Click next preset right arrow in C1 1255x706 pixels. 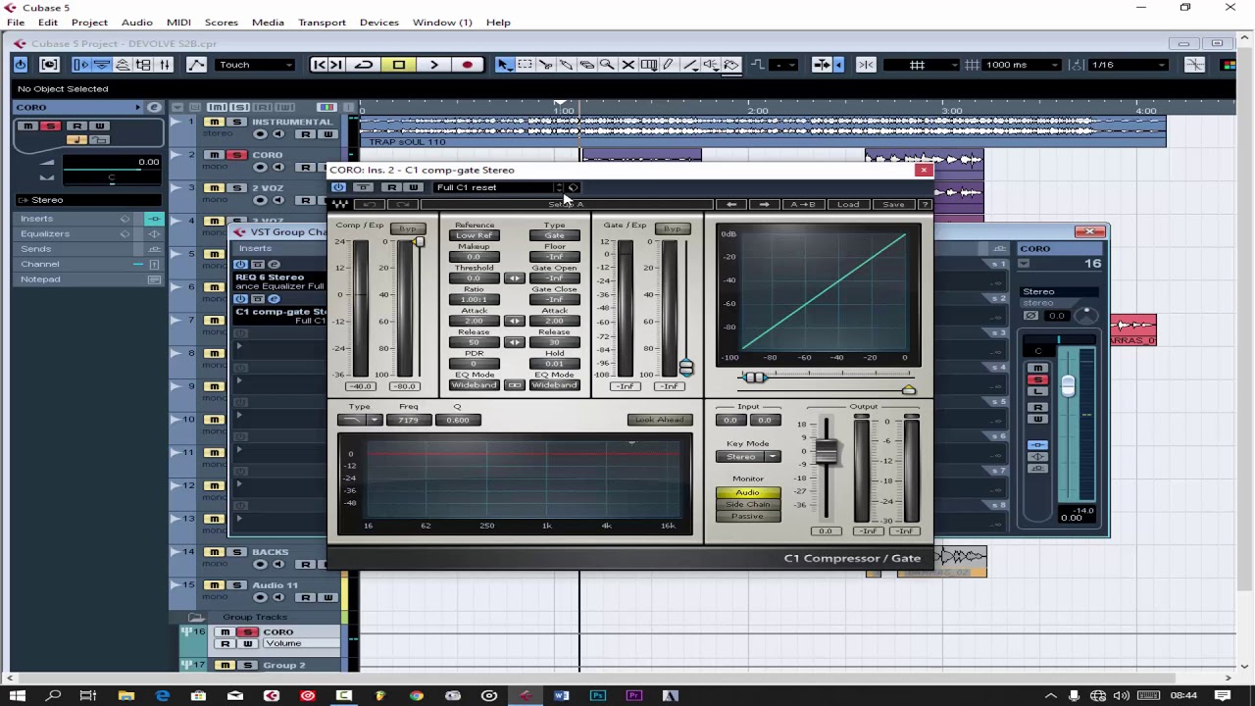pyautogui.click(x=764, y=204)
